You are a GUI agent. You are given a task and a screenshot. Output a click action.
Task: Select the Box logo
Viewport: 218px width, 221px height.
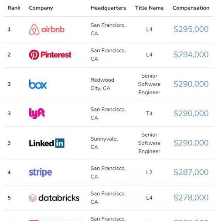pyautogui.click(x=38, y=84)
